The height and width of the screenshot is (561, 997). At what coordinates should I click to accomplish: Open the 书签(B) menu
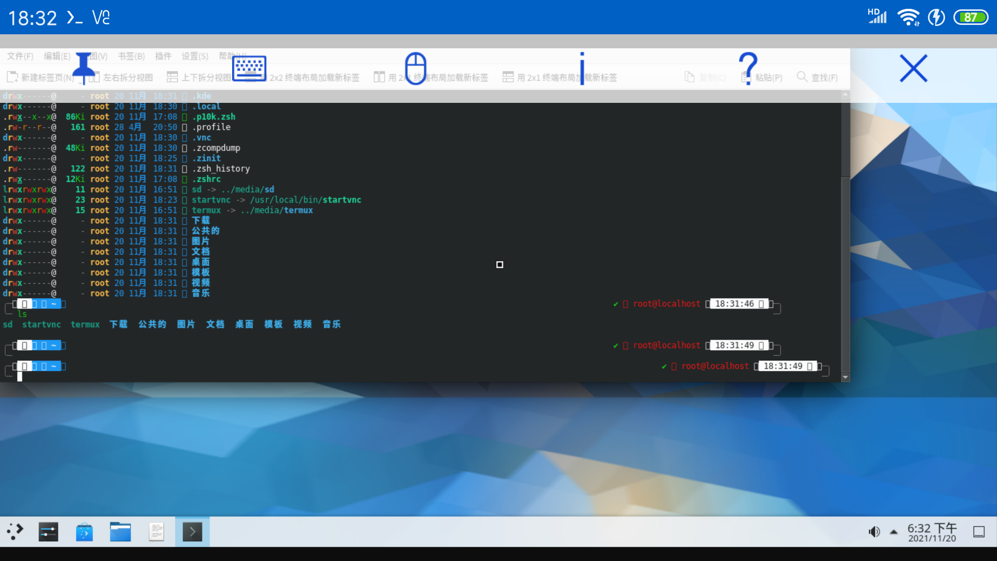point(131,56)
